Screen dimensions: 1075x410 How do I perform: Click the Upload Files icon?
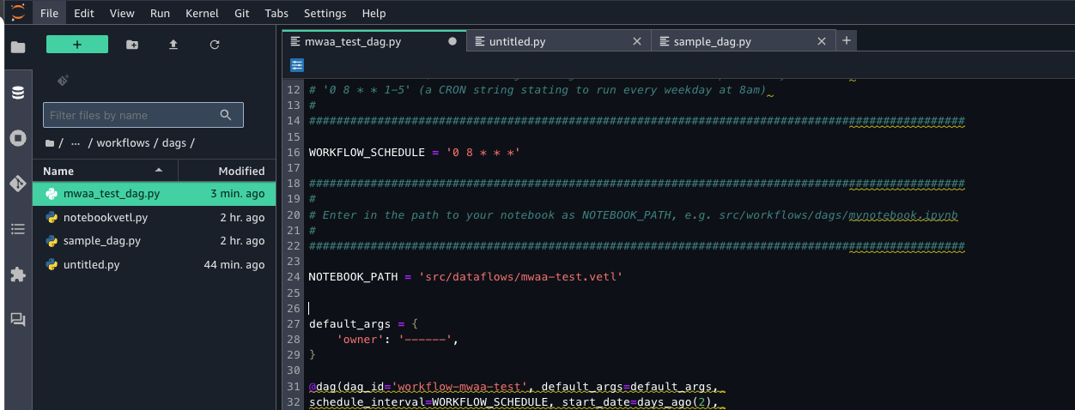(173, 45)
